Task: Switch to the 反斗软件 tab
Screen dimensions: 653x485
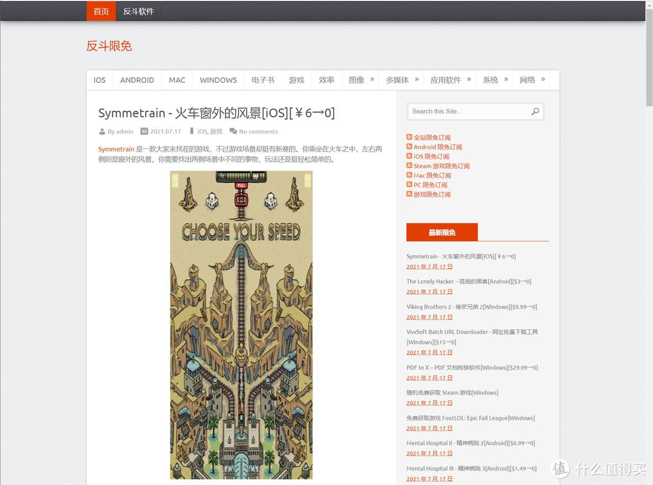Action: pos(138,10)
